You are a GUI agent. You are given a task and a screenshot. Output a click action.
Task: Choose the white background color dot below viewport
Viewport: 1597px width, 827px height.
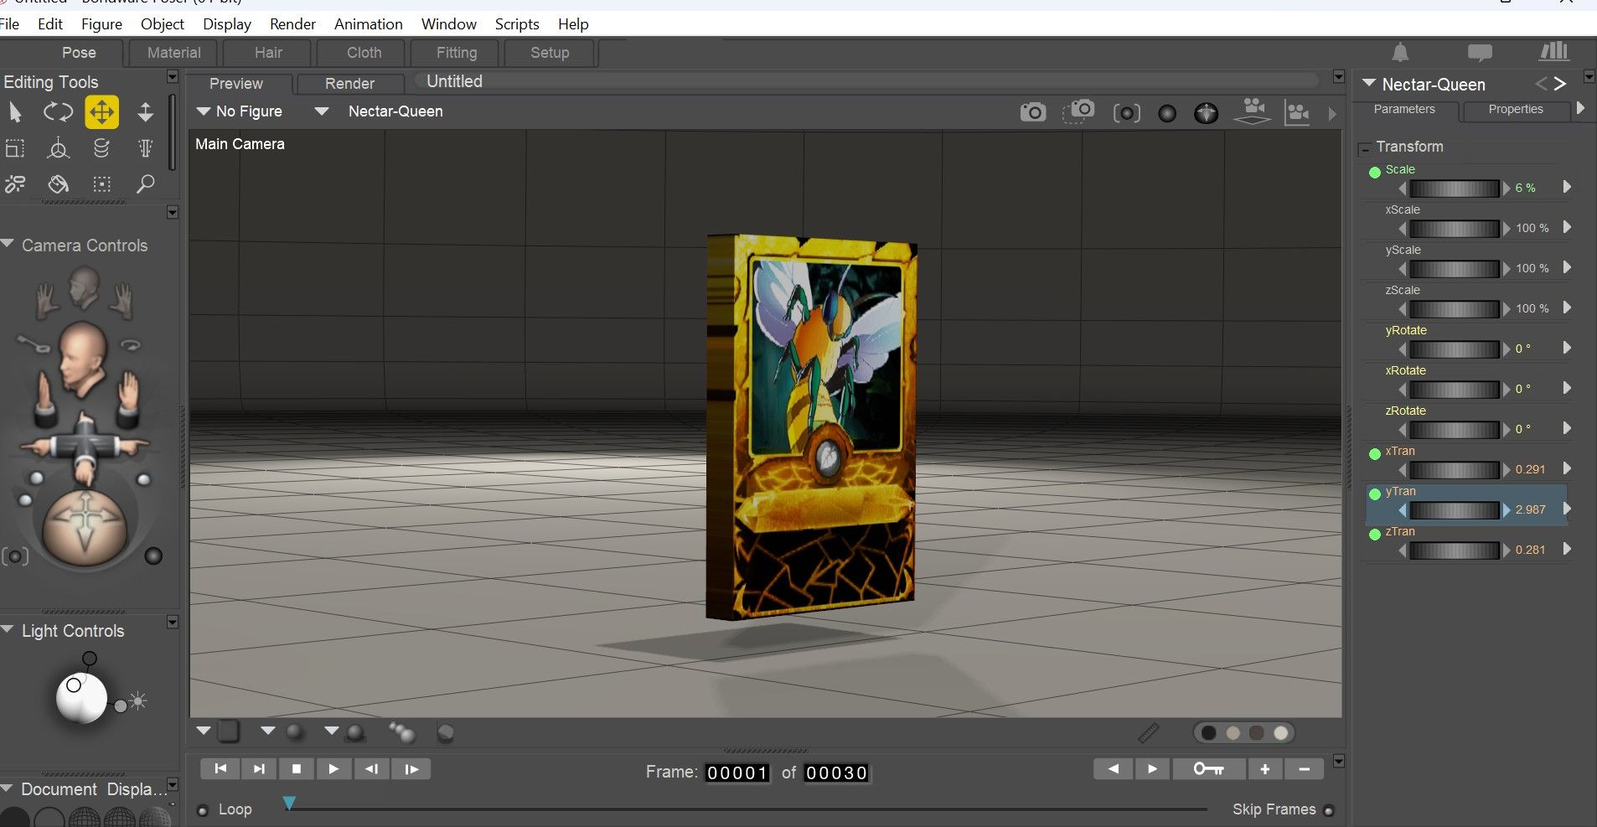tap(1281, 733)
